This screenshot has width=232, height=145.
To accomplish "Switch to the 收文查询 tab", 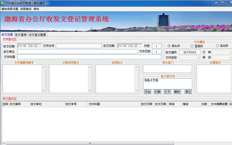I will tap(21, 35).
